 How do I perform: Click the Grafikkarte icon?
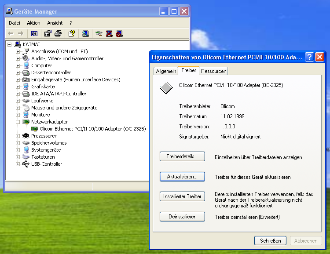[x=26, y=87]
